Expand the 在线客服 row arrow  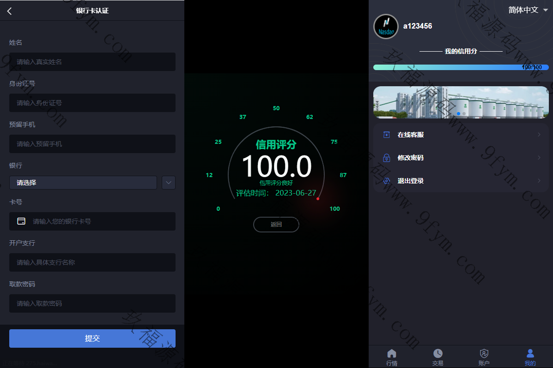pos(539,135)
